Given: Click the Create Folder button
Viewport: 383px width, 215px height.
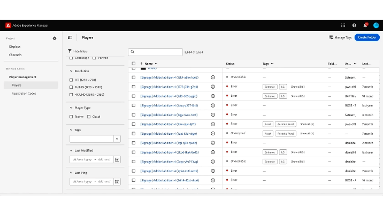Looking at the screenshot, I should click(x=367, y=37).
